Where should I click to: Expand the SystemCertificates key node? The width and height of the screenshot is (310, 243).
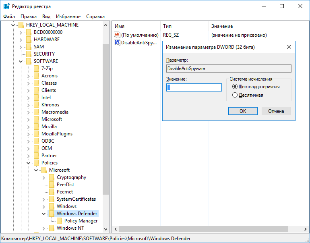click(43, 199)
